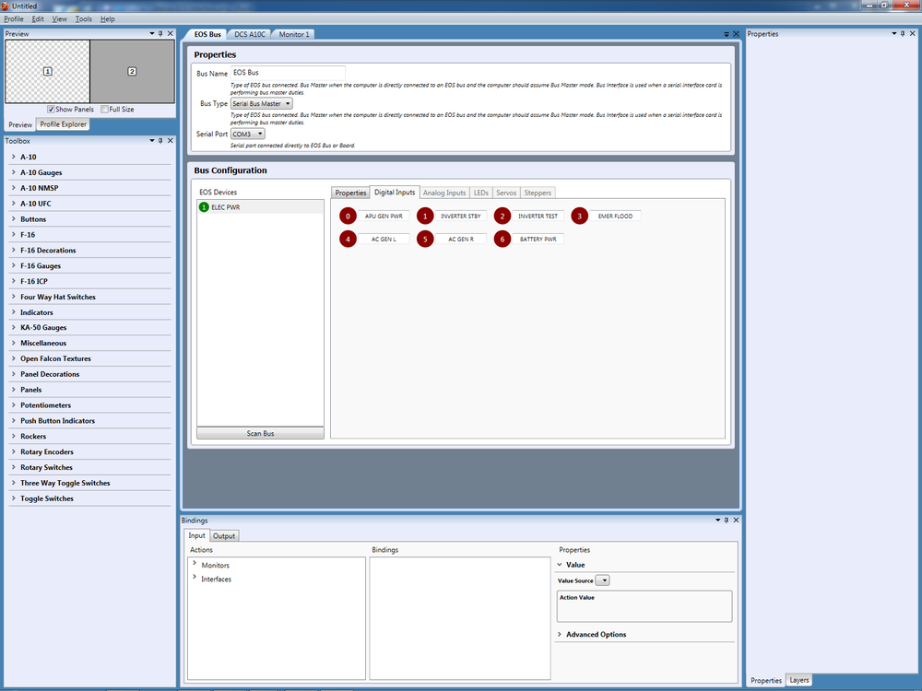Select digital input 6 red circle
The image size is (922, 691).
[502, 240]
